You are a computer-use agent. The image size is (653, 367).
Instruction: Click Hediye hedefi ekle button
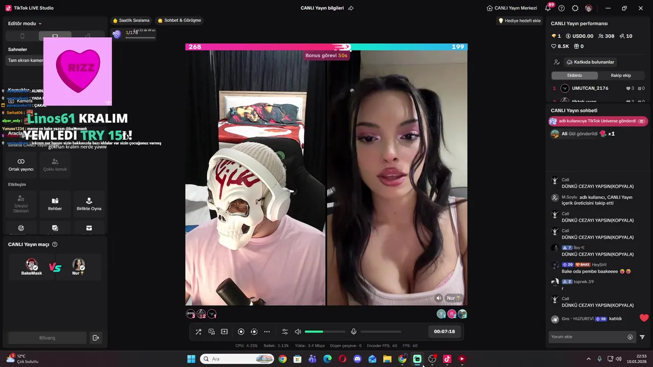tap(519, 21)
